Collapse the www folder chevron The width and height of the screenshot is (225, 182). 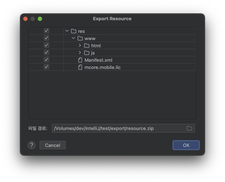click(x=73, y=38)
